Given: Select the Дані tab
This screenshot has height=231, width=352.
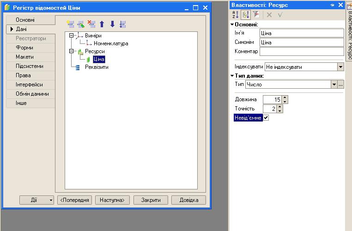Looking at the screenshot, I should pos(31,29).
